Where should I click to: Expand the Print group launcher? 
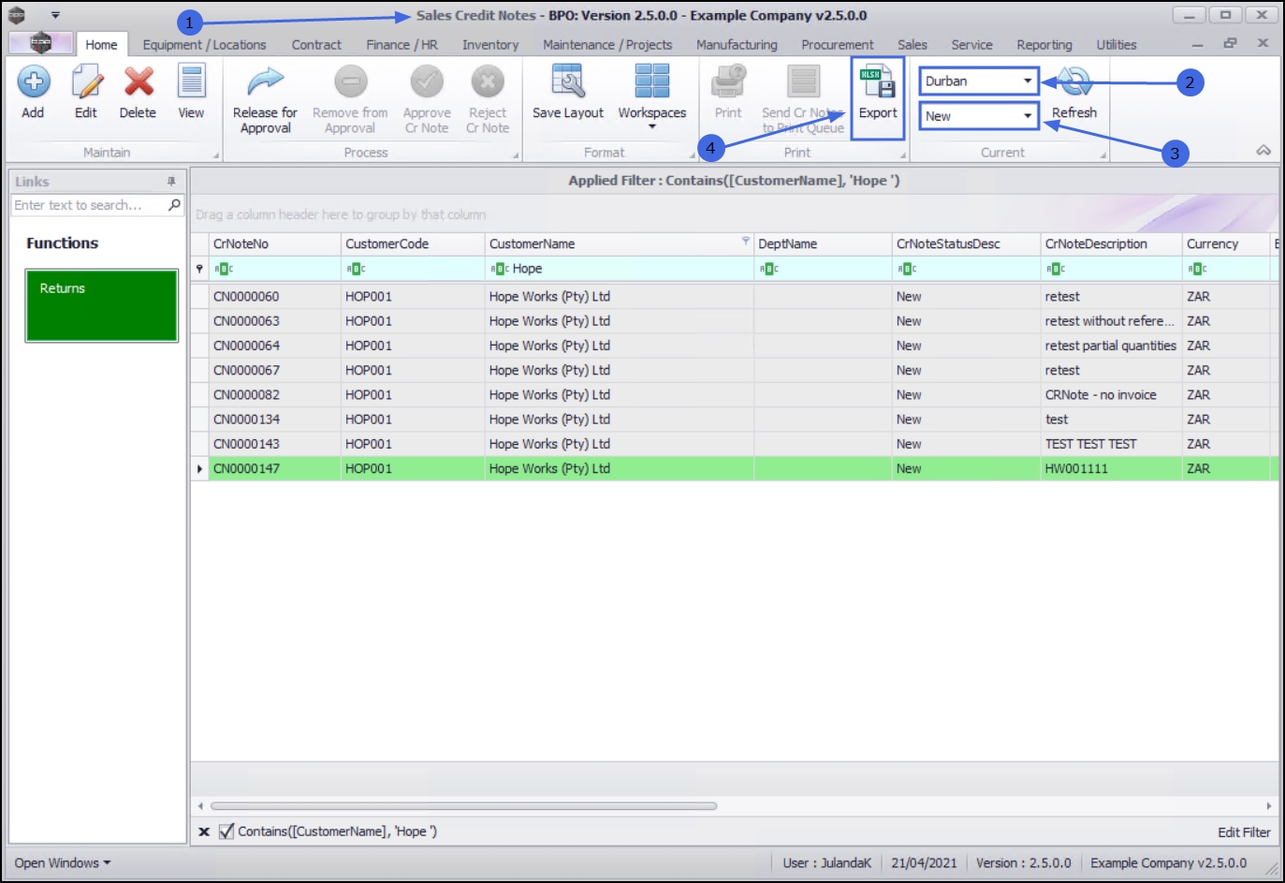(903, 155)
